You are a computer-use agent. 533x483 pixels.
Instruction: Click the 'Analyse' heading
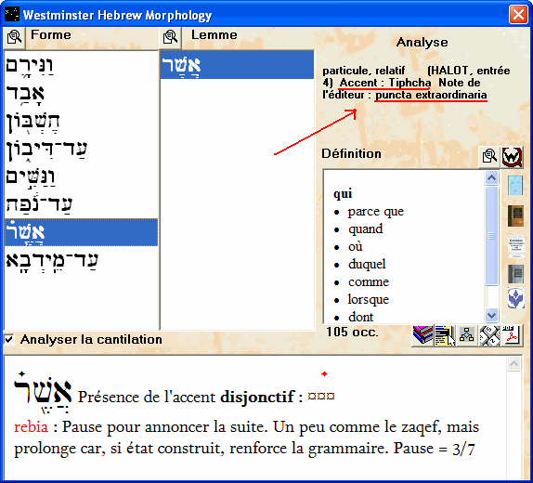click(422, 42)
